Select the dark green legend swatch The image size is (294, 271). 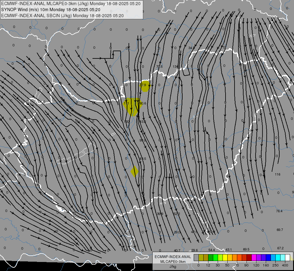211,257
